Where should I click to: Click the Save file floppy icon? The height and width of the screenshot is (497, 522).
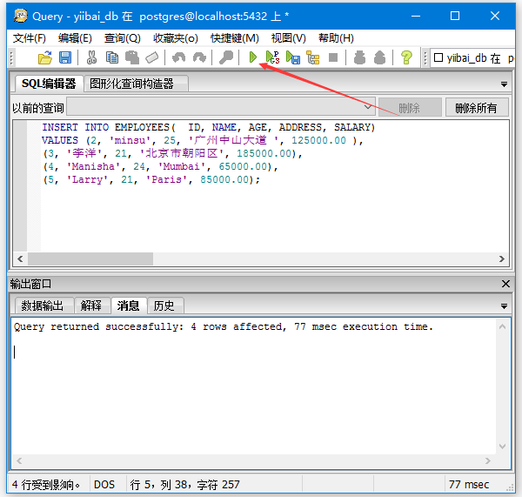(x=65, y=57)
